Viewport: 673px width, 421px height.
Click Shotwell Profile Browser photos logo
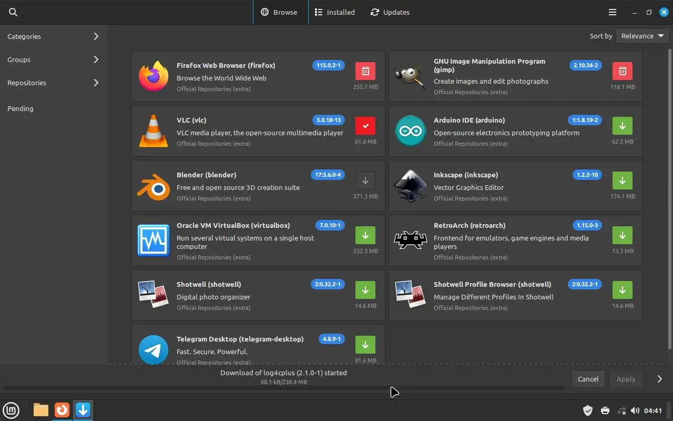tap(411, 295)
